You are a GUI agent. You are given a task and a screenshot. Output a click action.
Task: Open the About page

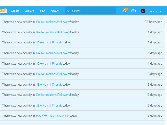(55, 11)
